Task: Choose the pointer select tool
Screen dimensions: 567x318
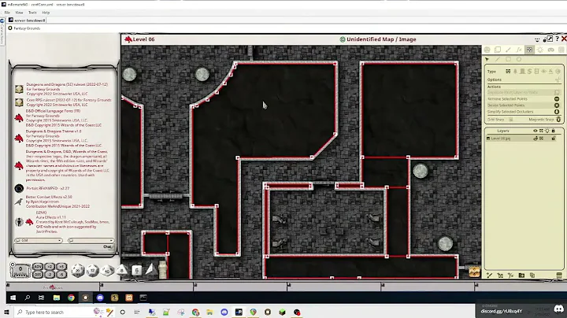Action: (x=487, y=59)
